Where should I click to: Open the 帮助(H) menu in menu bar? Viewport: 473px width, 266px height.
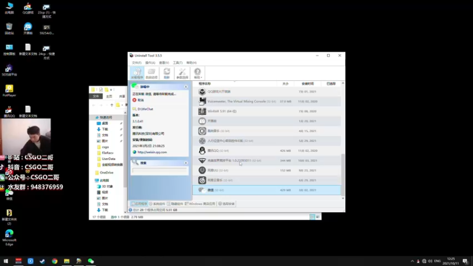pyautogui.click(x=191, y=63)
